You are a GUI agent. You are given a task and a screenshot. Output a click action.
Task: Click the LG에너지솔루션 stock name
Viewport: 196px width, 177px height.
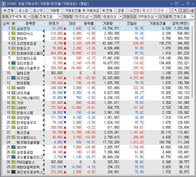point(28,68)
